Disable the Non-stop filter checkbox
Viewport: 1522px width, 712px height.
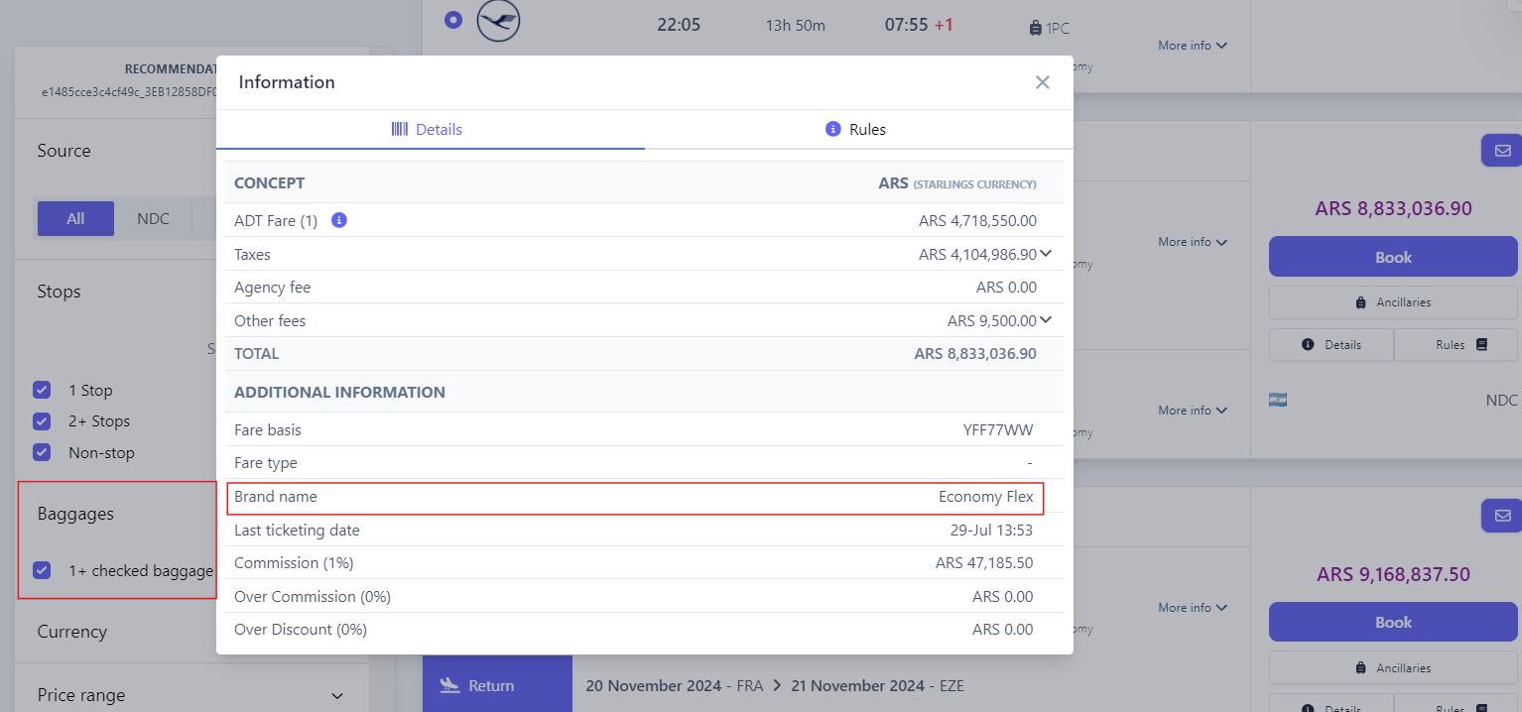[x=42, y=452]
